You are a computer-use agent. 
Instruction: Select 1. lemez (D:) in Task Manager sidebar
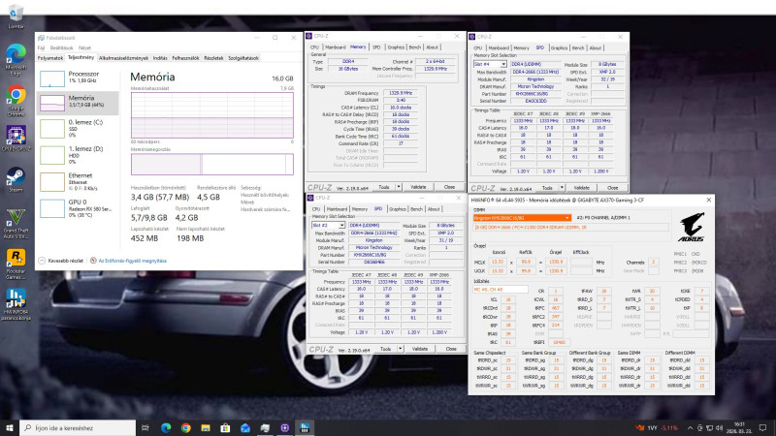pos(78,155)
